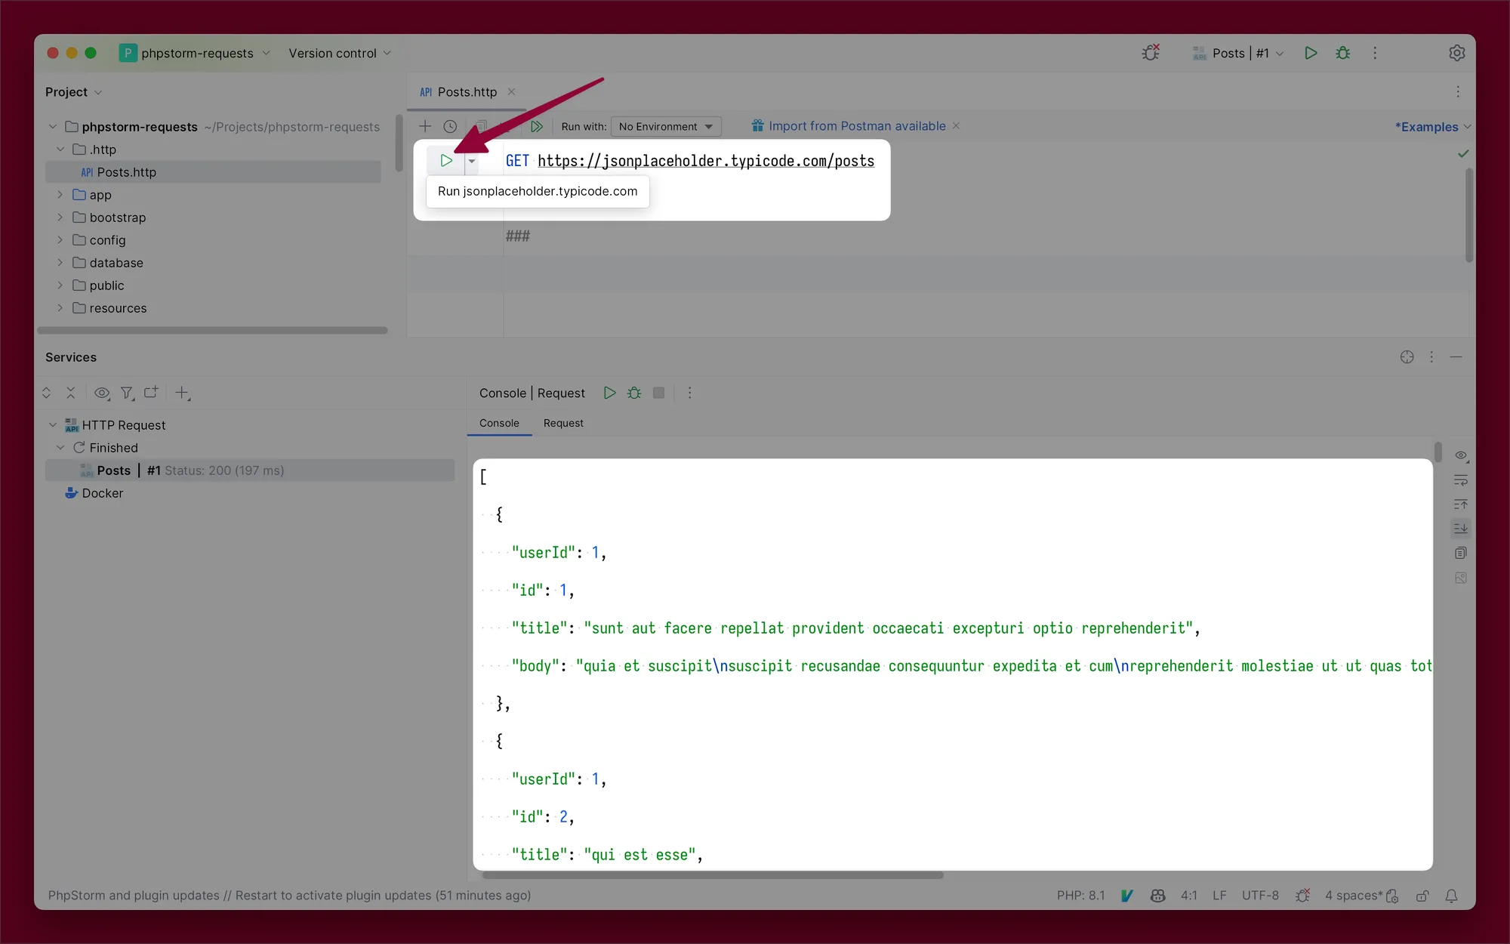The height and width of the screenshot is (944, 1510).
Task: Click the PHP debug listener icon in the top toolbar
Action: pyautogui.click(x=1151, y=53)
